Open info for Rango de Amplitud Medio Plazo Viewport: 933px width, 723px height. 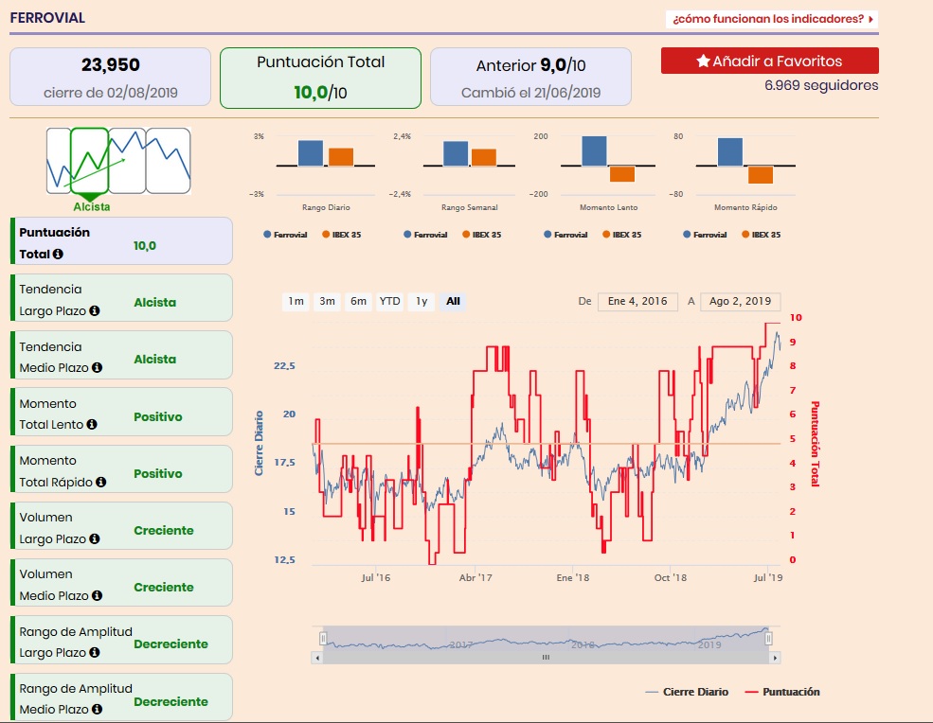pyautogui.click(x=97, y=710)
